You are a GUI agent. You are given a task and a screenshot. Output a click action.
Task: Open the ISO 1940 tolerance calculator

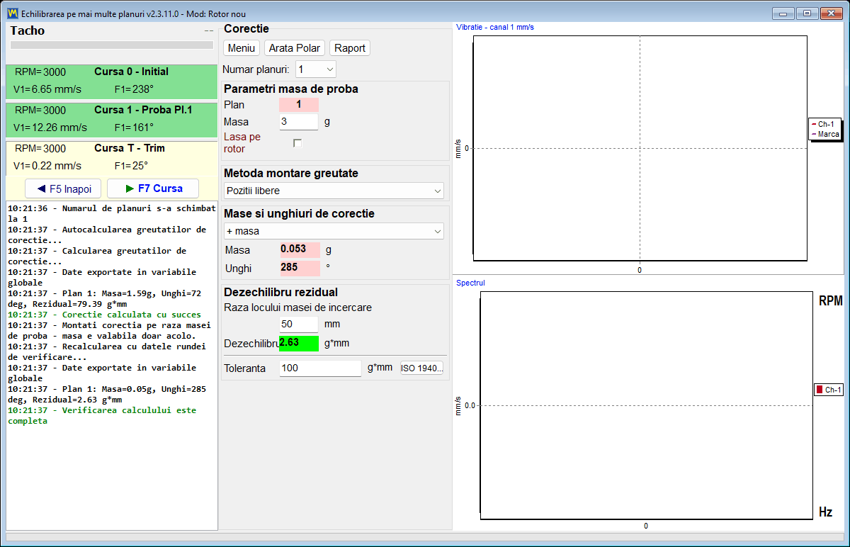pyautogui.click(x=422, y=368)
